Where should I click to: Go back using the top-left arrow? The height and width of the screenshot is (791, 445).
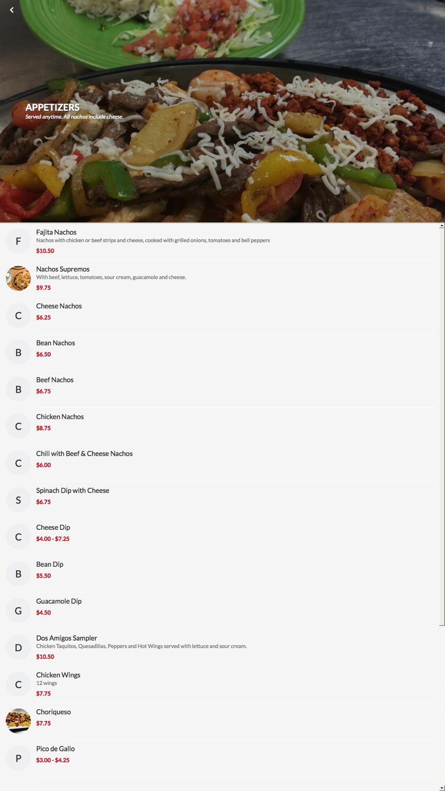point(12,10)
